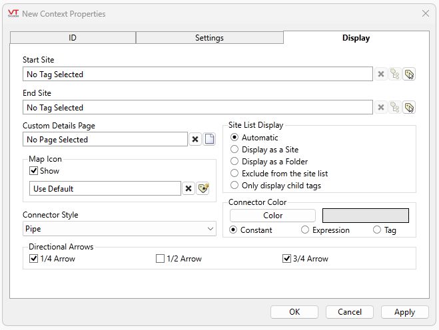The width and height of the screenshot is (439, 330).
Task: Click the Cancel button
Action: pos(350,312)
